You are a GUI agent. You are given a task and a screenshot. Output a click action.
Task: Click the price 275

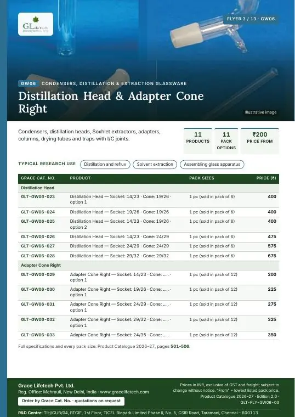pos(272,304)
